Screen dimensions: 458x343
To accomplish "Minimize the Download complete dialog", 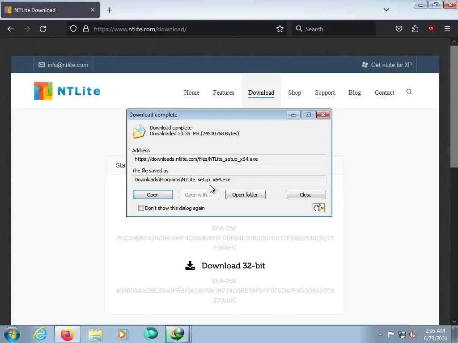I will click(x=293, y=115).
